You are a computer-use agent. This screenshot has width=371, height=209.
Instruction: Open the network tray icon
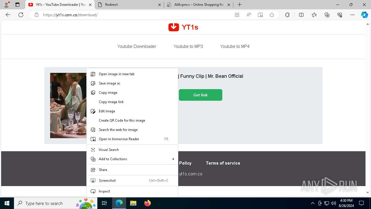point(327,203)
